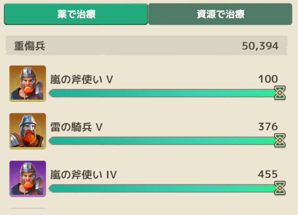
Task: Click the 雷の騎兵 V name label
Action: [77, 127]
